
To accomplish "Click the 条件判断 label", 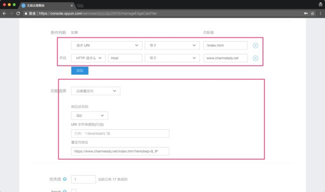I will tap(58, 32).
